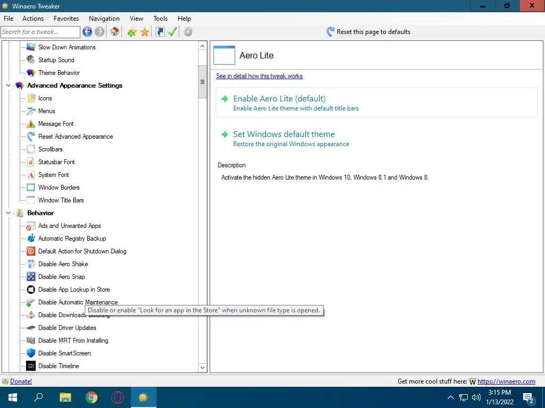Viewport: 545px width, 408px height.
Task: Open File Explorer from the taskbar
Action: (x=65, y=397)
